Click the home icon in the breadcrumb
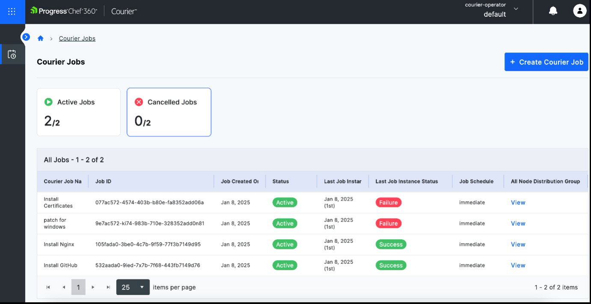Image resolution: width=591 pixels, height=304 pixels. click(40, 38)
